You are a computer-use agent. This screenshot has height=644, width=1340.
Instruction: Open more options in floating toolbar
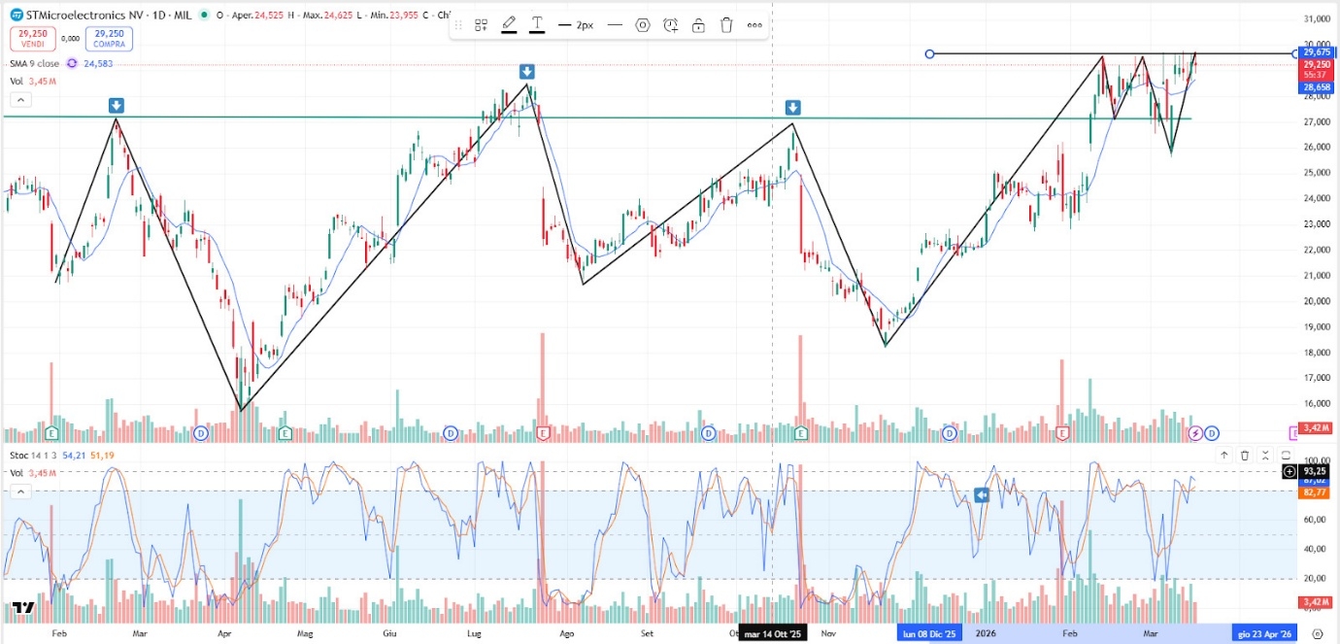(x=754, y=25)
